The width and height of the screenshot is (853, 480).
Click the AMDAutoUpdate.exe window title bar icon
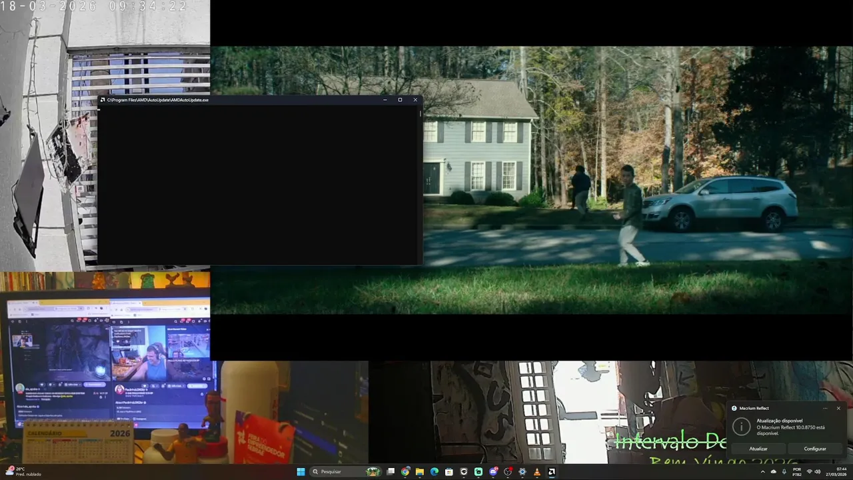coord(103,100)
